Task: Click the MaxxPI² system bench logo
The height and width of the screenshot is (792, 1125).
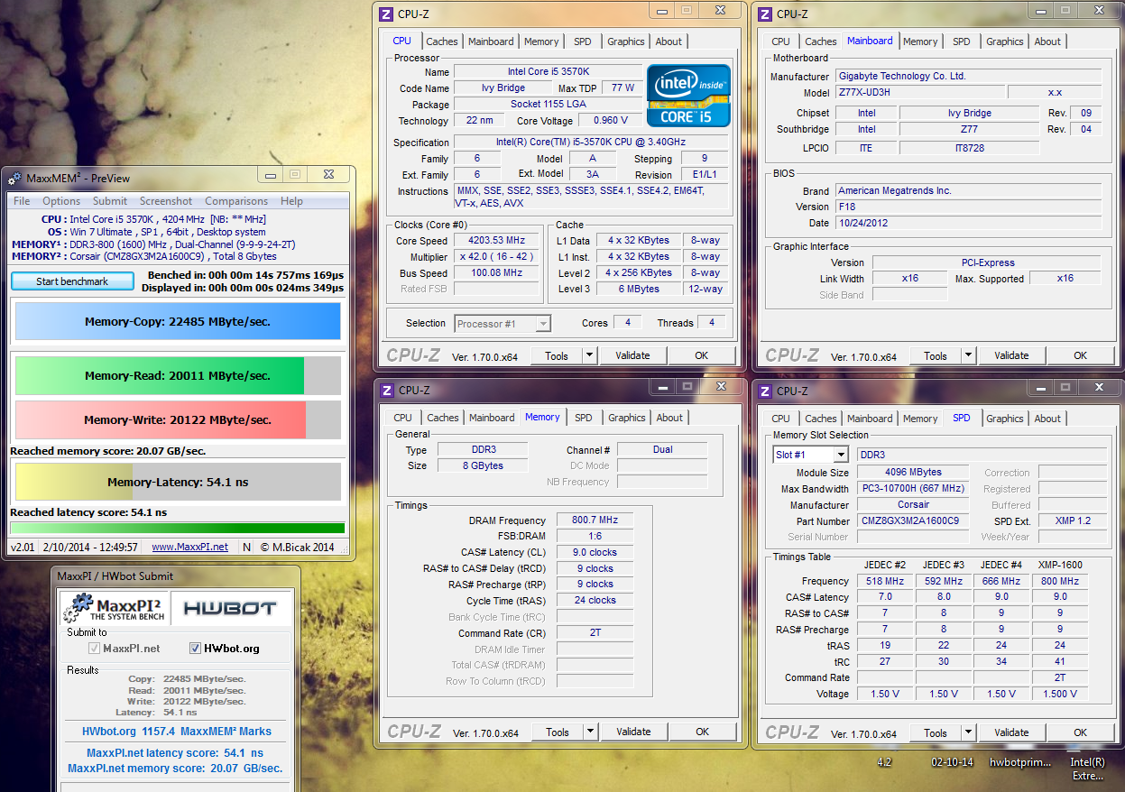Action: pyautogui.click(x=114, y=609)
